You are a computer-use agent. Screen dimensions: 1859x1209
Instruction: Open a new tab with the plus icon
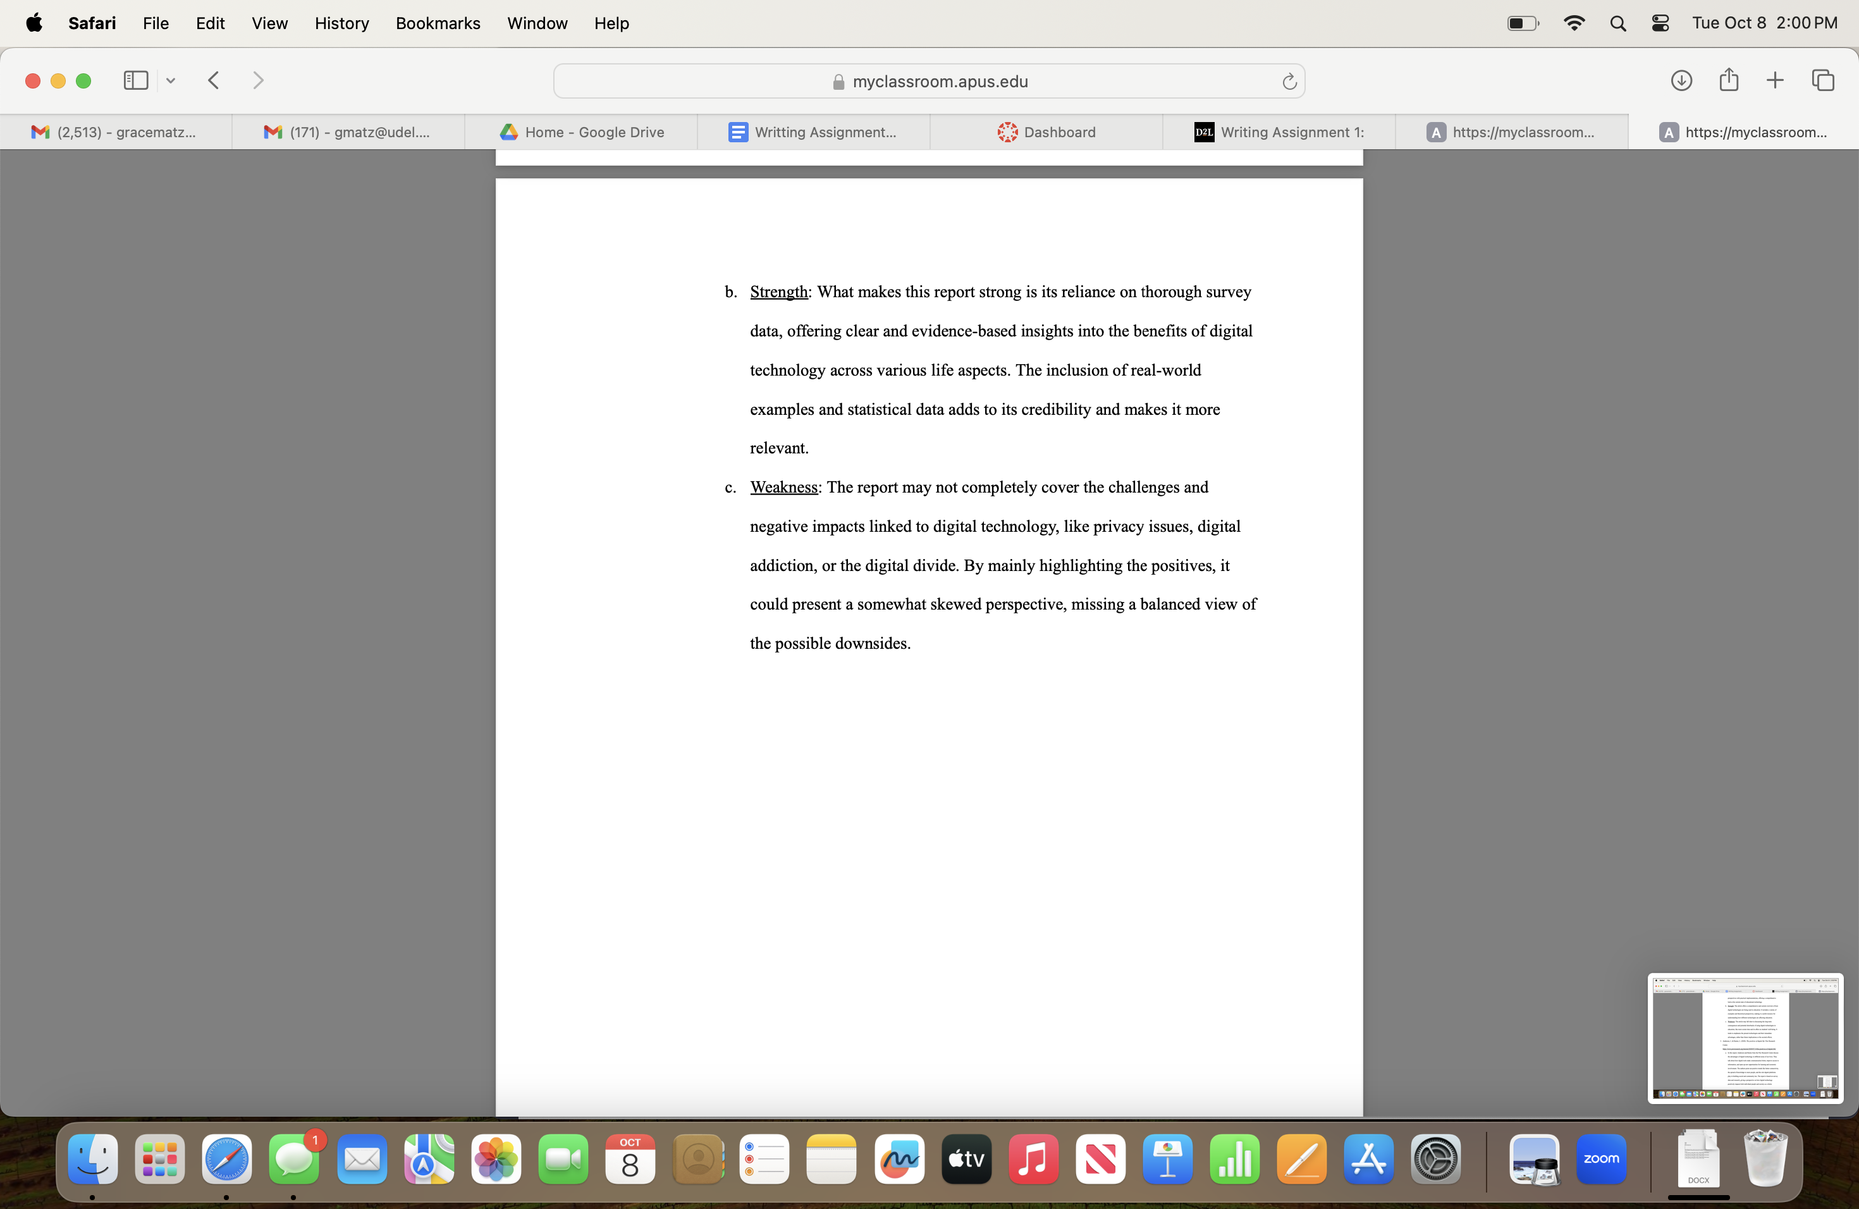[x=1775, y=80]
